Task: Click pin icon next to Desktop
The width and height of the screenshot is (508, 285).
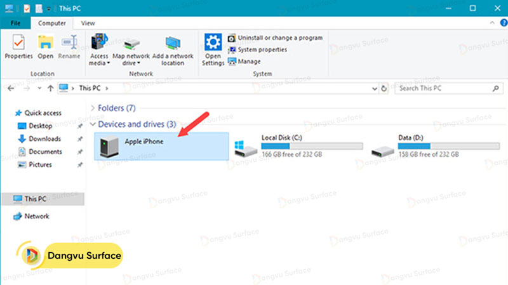Action: (x=80, y=126)
